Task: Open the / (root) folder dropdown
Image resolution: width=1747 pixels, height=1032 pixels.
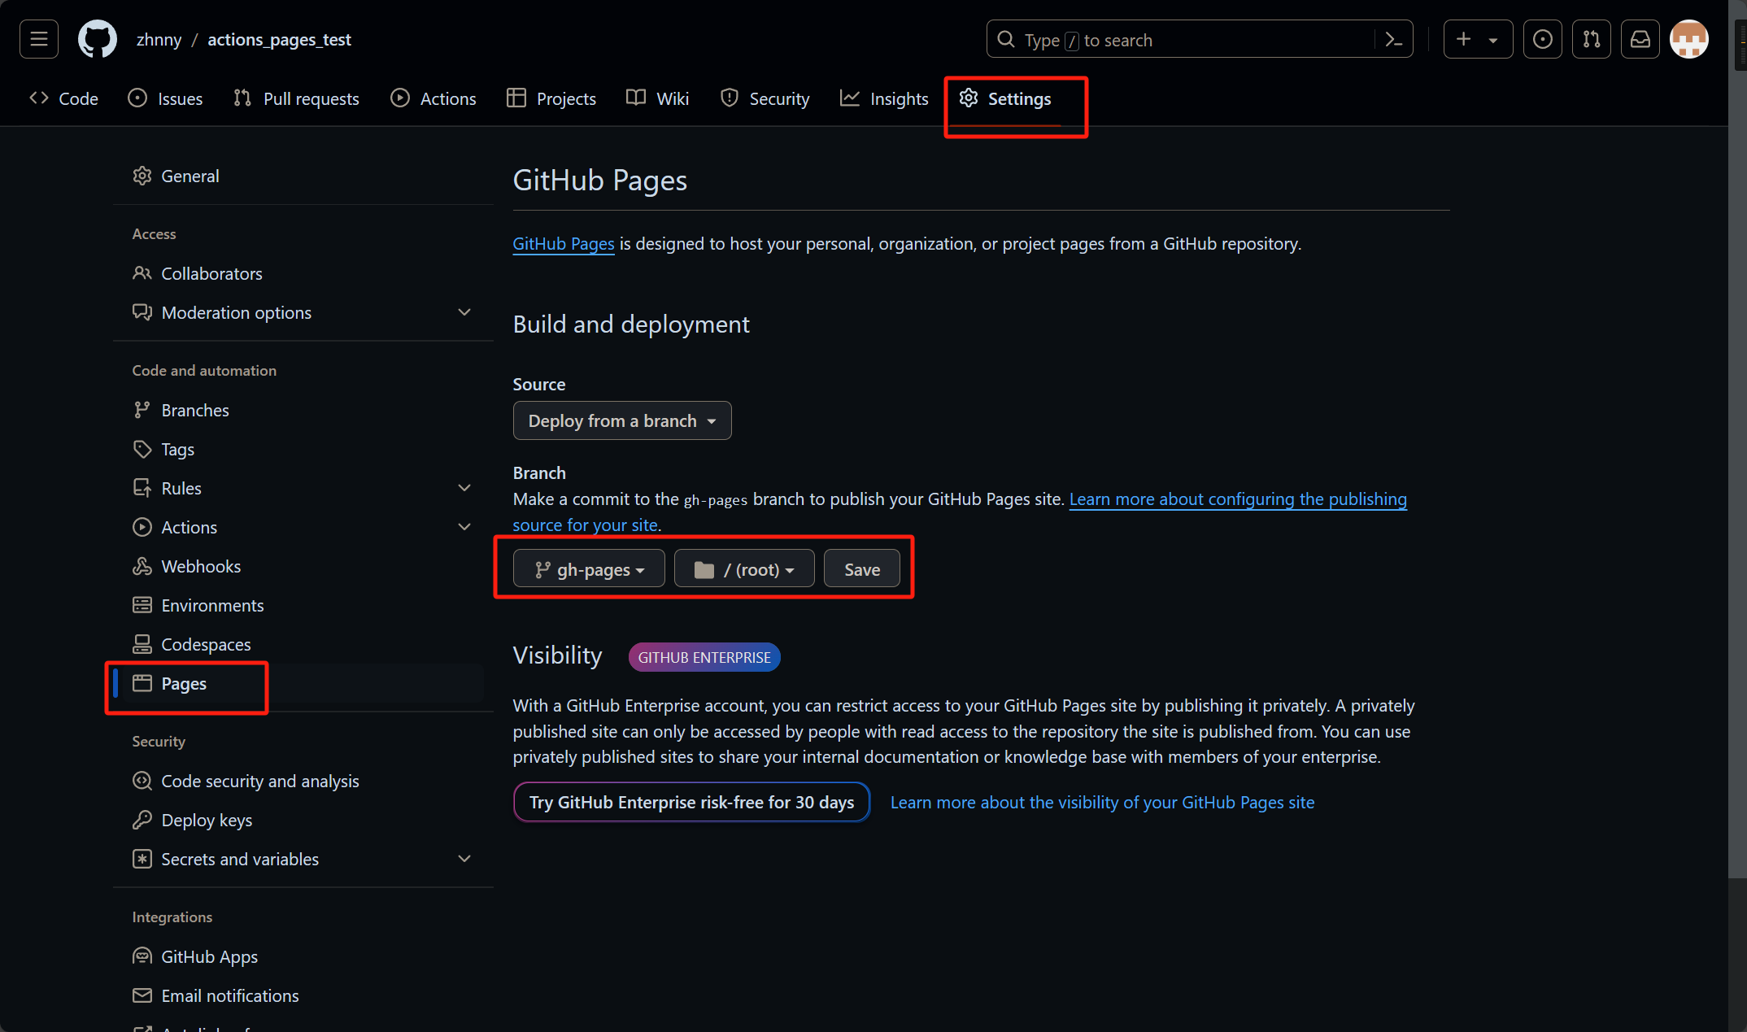Action: click(x=743, y=569)
